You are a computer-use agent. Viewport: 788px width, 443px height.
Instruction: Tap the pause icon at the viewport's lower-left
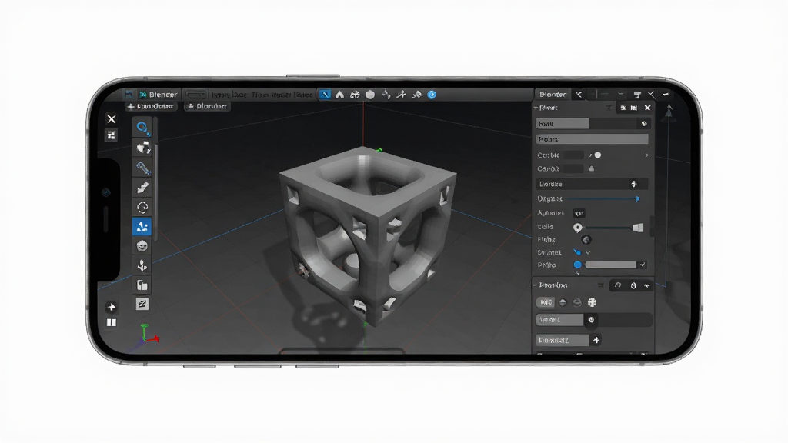pos(111,322)
